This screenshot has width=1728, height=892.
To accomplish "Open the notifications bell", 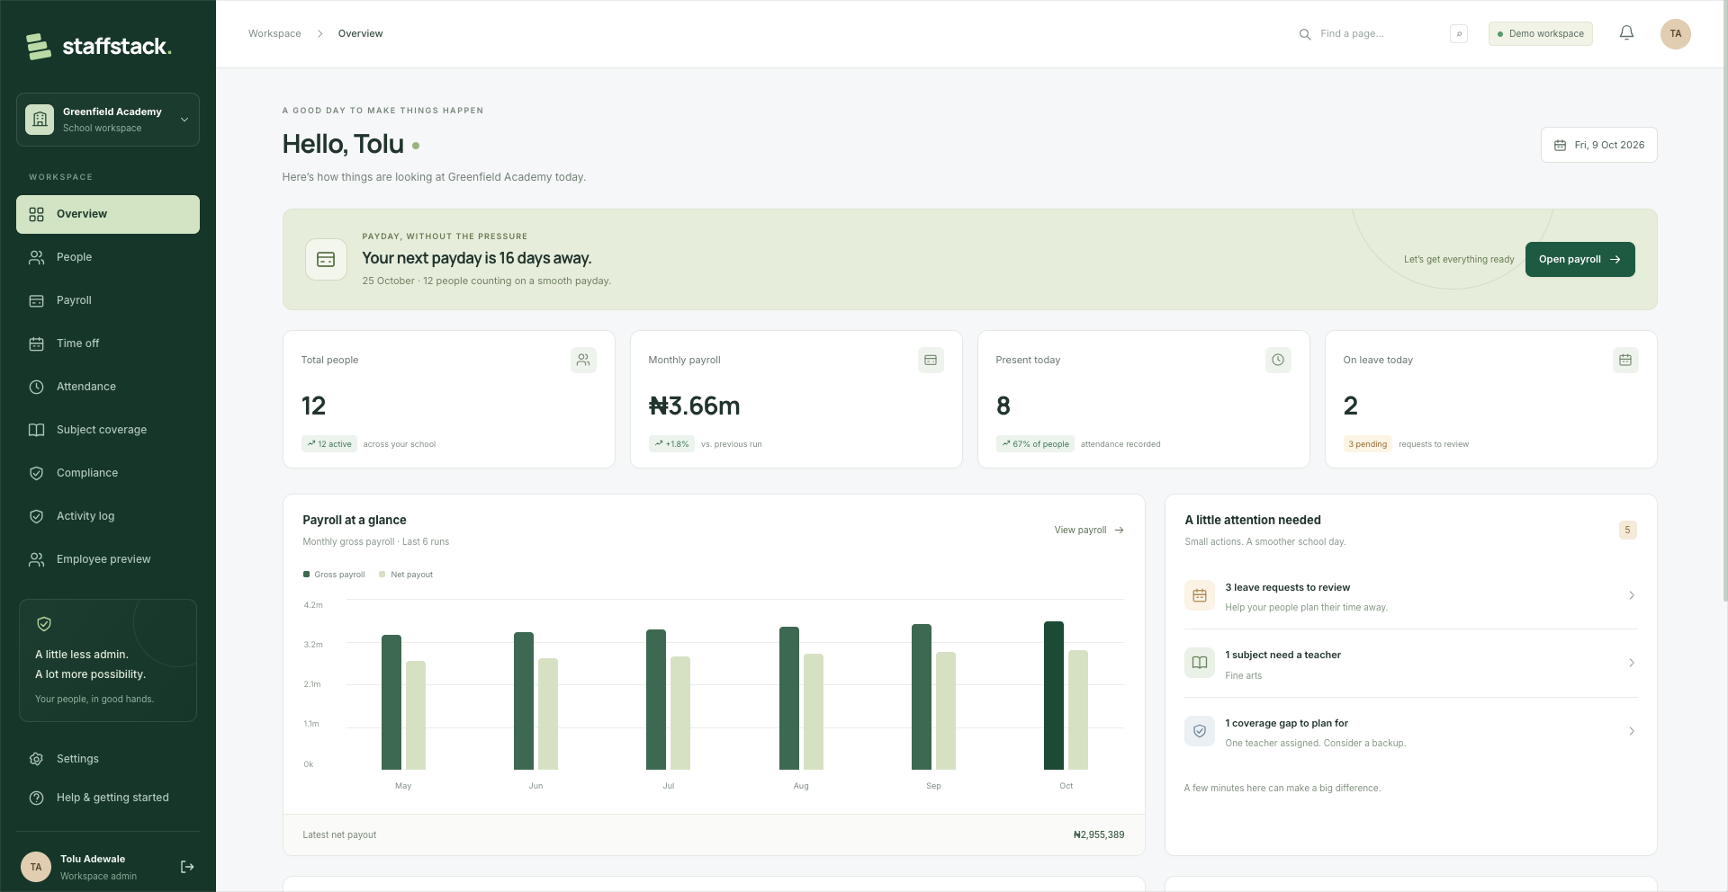I will coord(1626,33).
